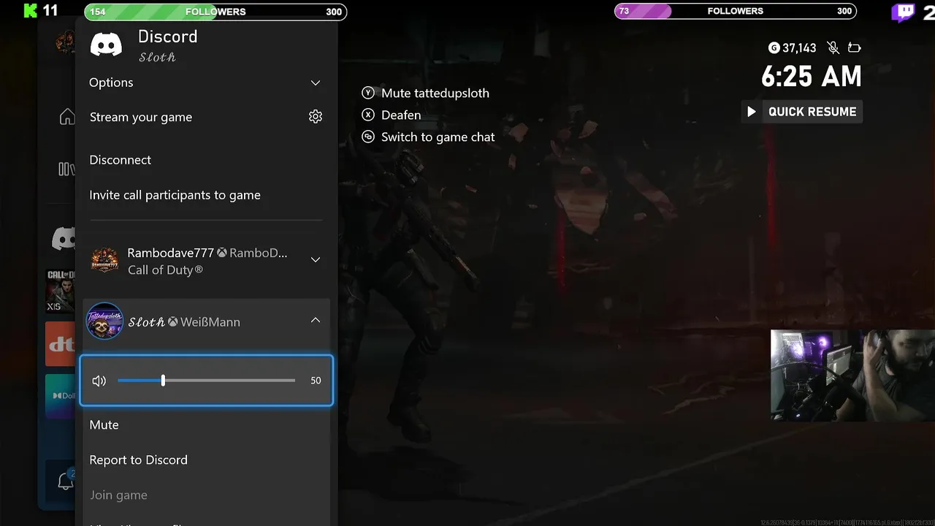
Task: Click the webcam overlay thumbnail
Action: [852, 375]
